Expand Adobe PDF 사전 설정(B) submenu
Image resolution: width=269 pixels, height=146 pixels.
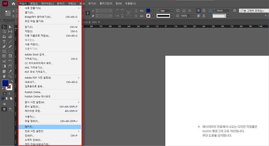[x=79, y=78]
